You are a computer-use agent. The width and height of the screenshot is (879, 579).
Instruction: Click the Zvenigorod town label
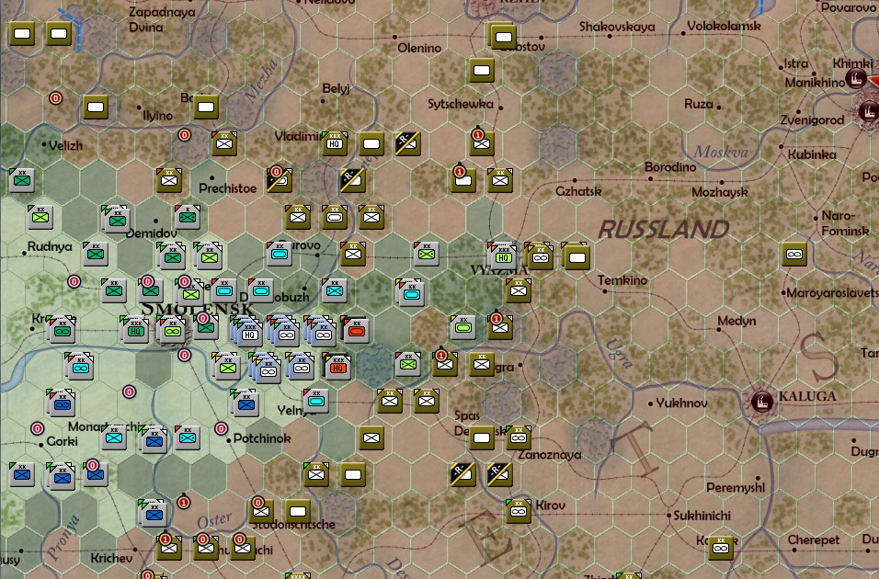coord(812,120)
